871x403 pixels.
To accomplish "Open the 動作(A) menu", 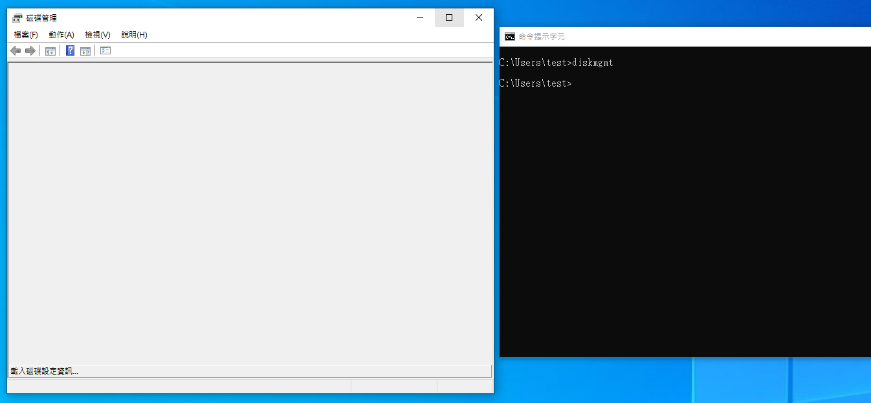I will click(61, 35).
